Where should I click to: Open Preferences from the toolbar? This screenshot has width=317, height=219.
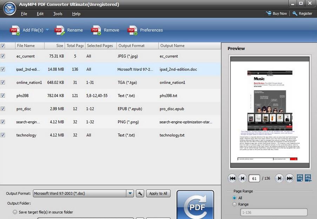pos(145,30)
